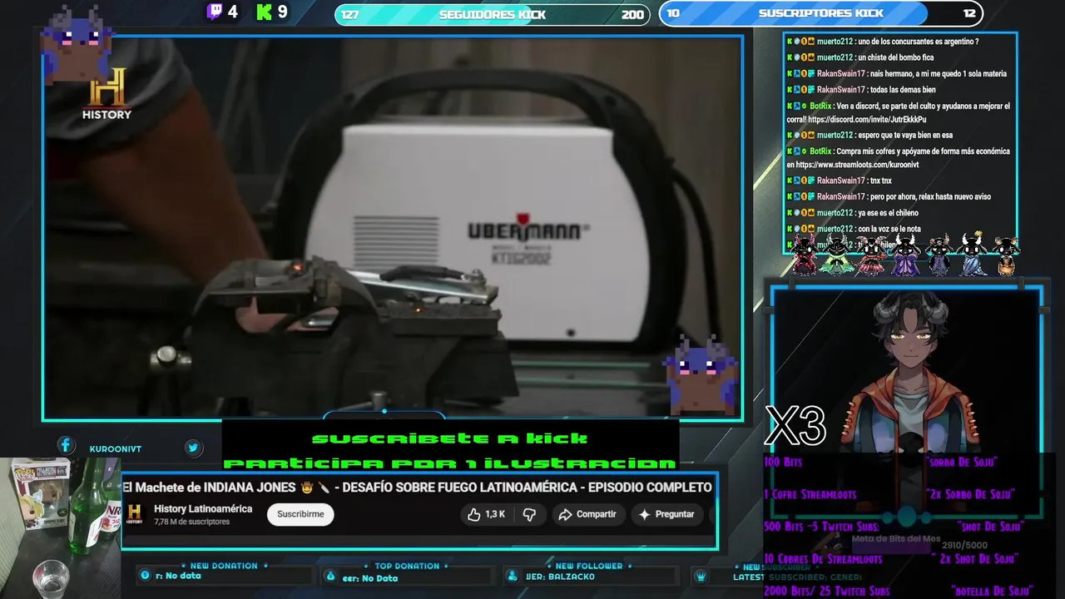Click the '7,78 M de suscriptores' text
This screenshot has width=1065, height=599.
(191, 522)
